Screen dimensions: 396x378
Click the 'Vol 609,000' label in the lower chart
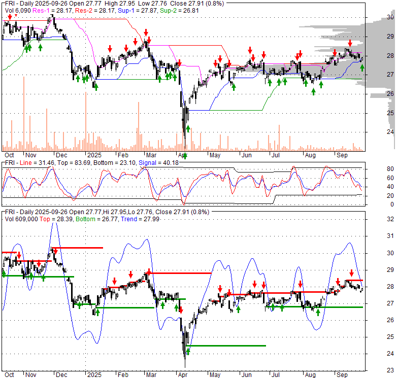21,219
